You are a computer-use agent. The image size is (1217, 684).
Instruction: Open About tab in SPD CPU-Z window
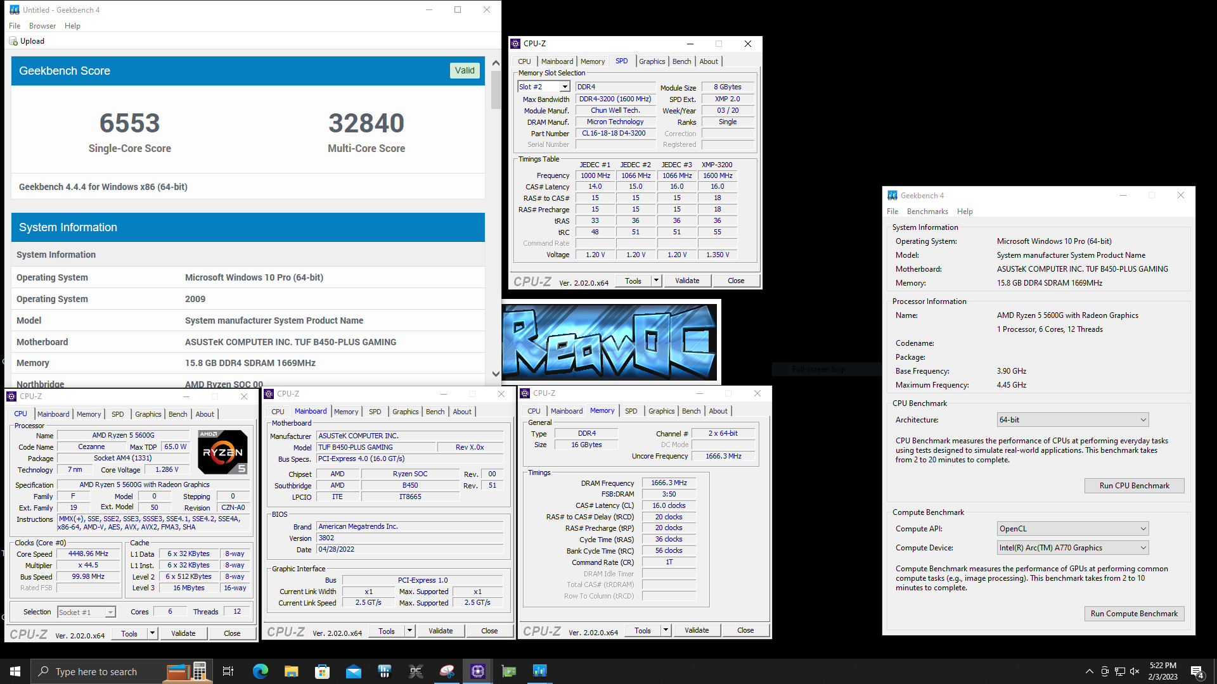click(x=709, y=61)
